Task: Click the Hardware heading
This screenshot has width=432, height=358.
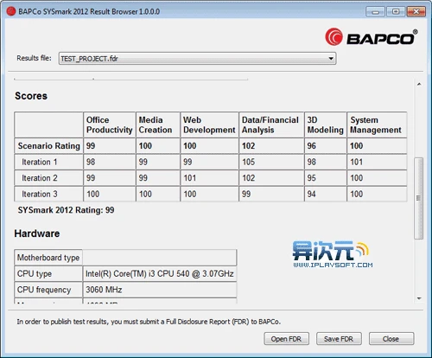Action: (37, 233)
